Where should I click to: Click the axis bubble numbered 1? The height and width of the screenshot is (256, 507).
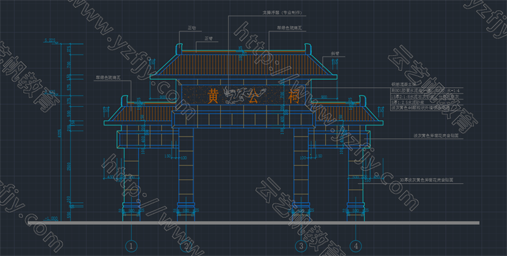pos(131,246)
